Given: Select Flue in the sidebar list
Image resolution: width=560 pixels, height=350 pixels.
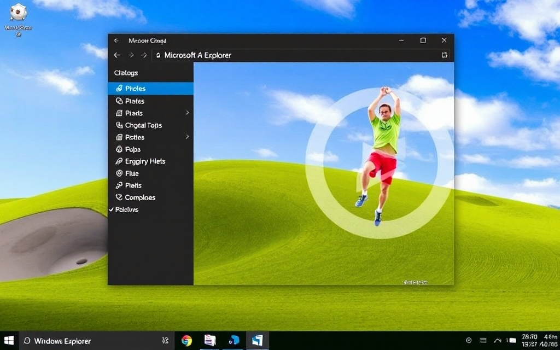Looking at the screenshot, I should coord(151,173).
